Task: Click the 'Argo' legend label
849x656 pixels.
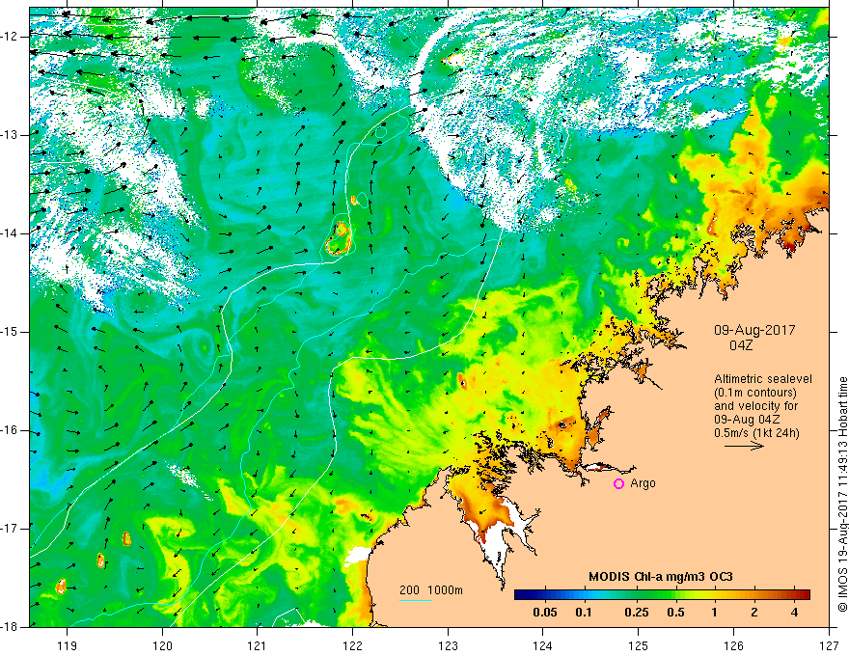Action: pos(643,483)
